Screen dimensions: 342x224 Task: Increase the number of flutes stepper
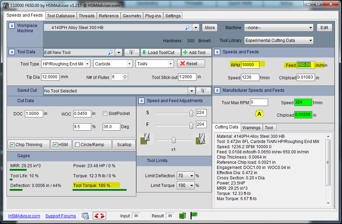[125, 75]
